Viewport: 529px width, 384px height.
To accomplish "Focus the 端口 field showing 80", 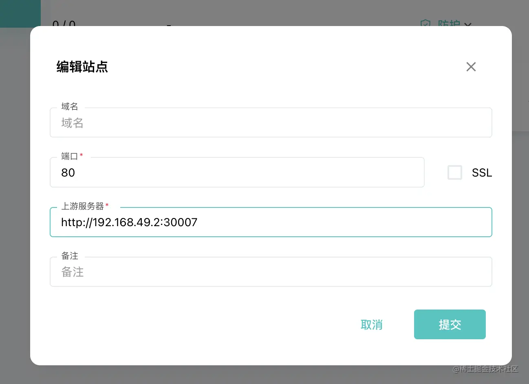I will [237, 172].
